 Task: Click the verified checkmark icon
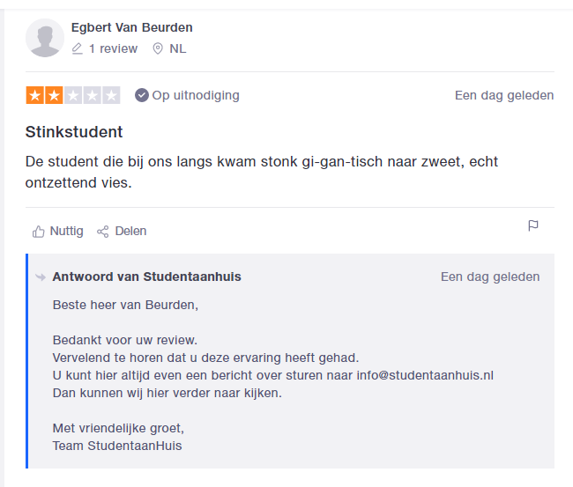point(141,95)
